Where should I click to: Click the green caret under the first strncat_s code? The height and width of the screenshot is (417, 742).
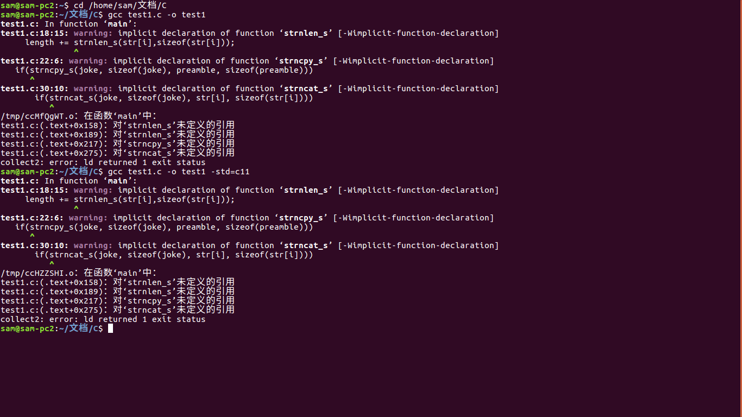(52, 107)
